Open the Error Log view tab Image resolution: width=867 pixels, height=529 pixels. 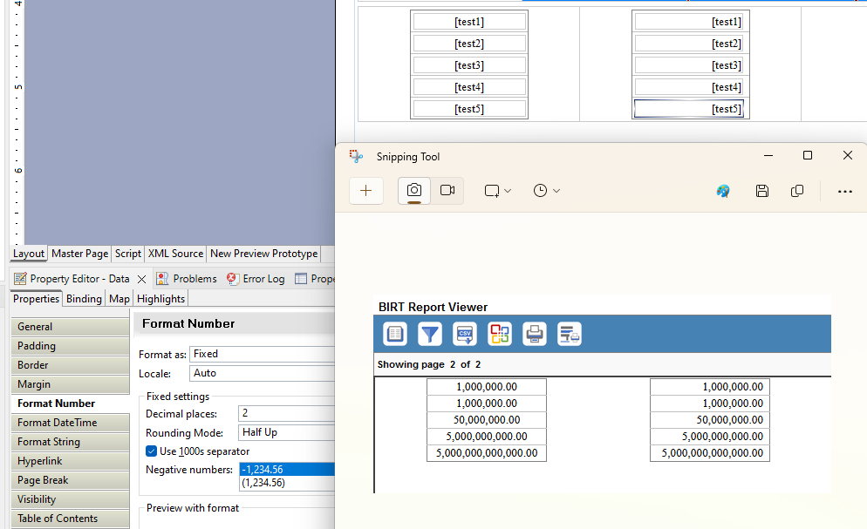pyautogui.click(x=256, y=279)
